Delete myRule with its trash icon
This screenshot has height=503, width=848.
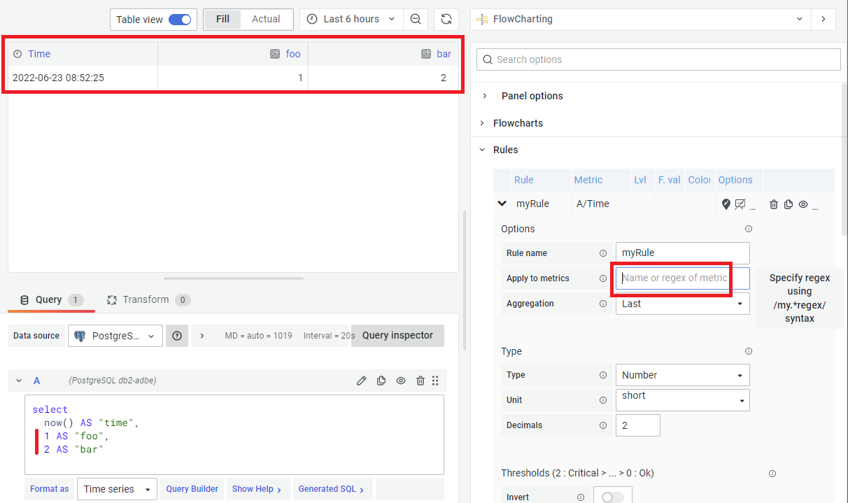point(774,204)
